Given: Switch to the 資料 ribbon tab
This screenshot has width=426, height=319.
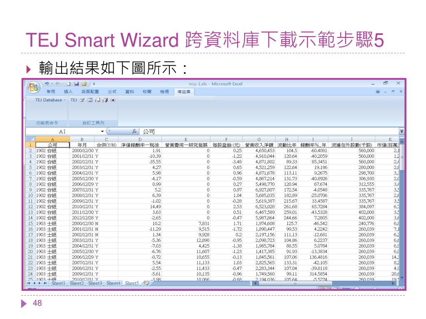Looking at the screenshot, I should click(x=130, y=92).
